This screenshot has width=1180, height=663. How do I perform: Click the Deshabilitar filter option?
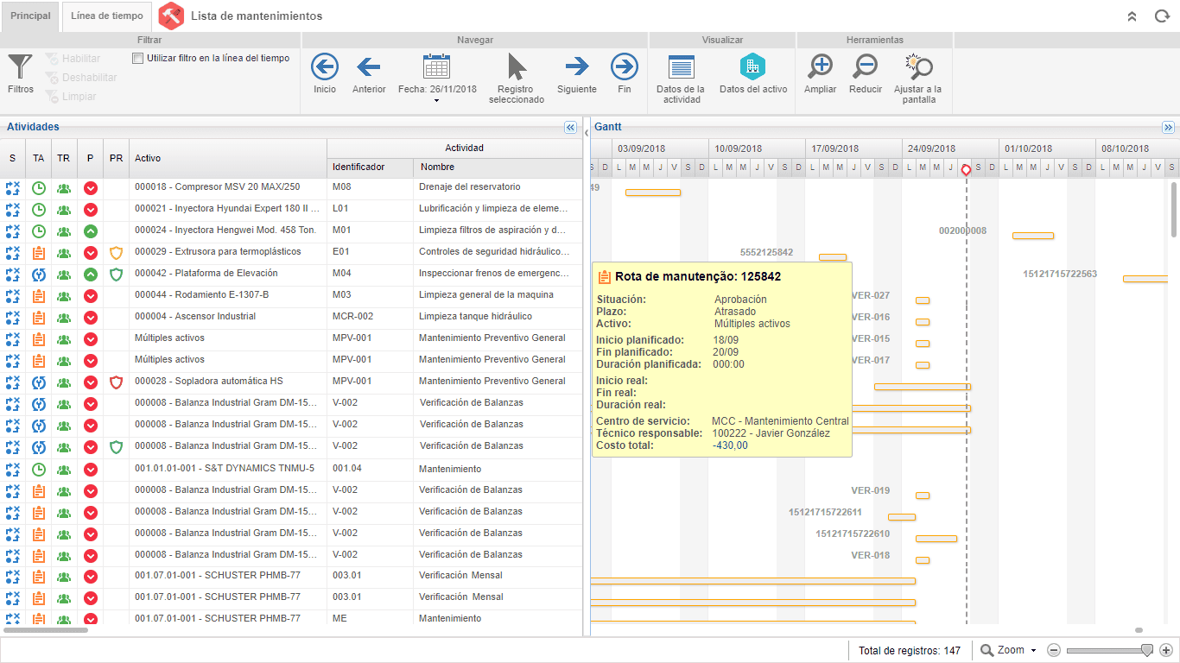[81, 77]
